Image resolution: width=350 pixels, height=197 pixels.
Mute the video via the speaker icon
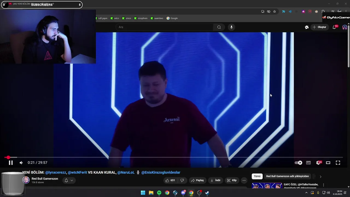21,163
